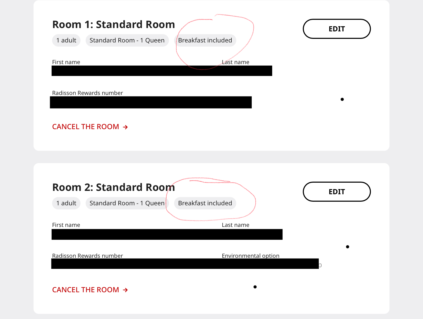This screenshot has width=423, height=319.
Task: Click the red arrow icon in Room 1
Action: [x=125, y=127]
